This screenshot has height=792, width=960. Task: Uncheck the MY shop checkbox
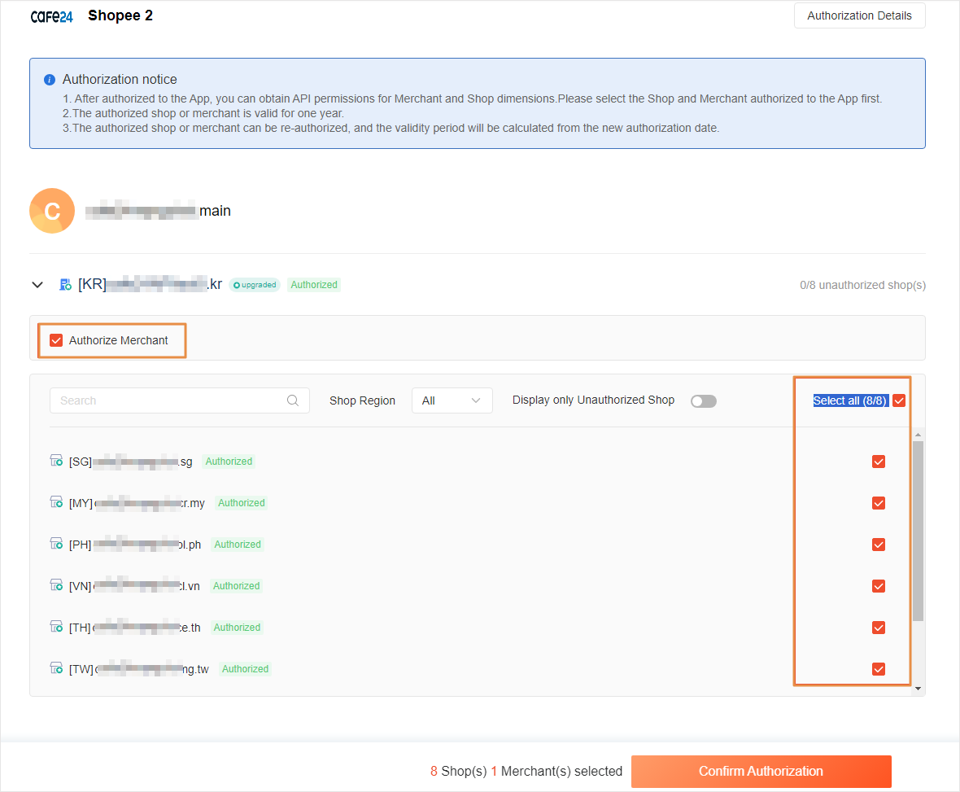879,504
